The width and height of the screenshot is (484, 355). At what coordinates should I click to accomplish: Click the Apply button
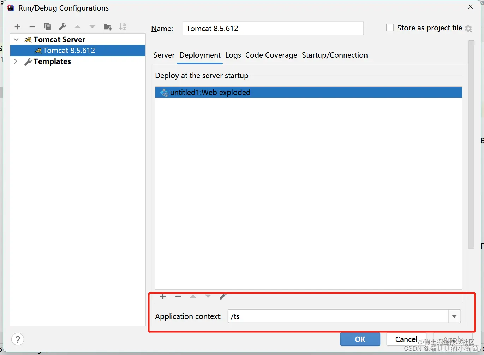pos(453,339)
